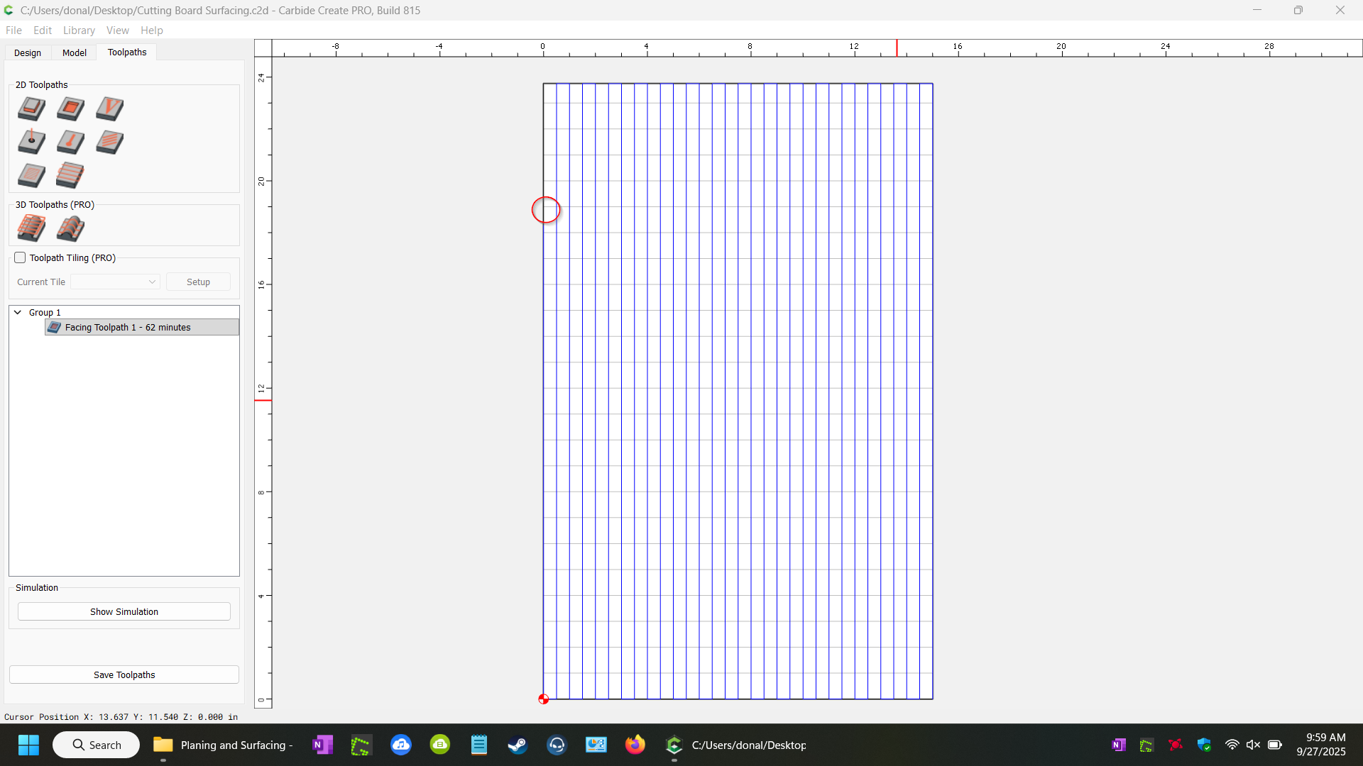
Task: Select the 3D Finish toolpath icon
Action: pyautogui.click(x=70, y=228)
